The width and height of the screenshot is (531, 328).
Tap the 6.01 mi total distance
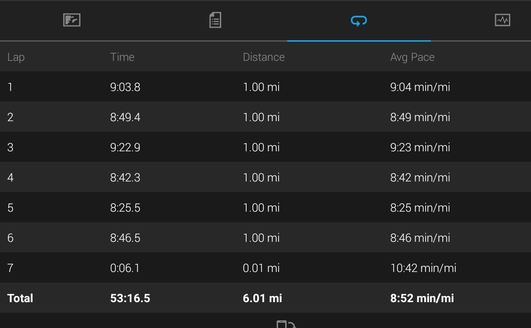(x=262, y=298)
